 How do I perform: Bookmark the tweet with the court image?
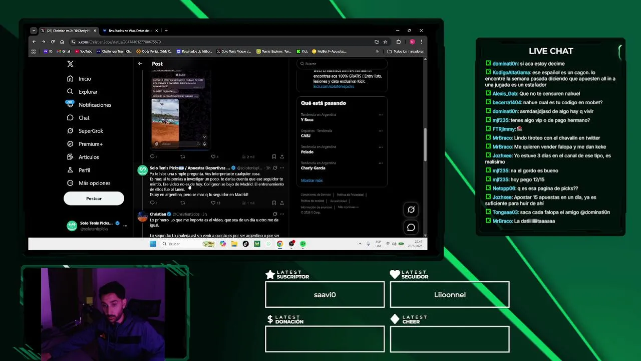(274, 156)
